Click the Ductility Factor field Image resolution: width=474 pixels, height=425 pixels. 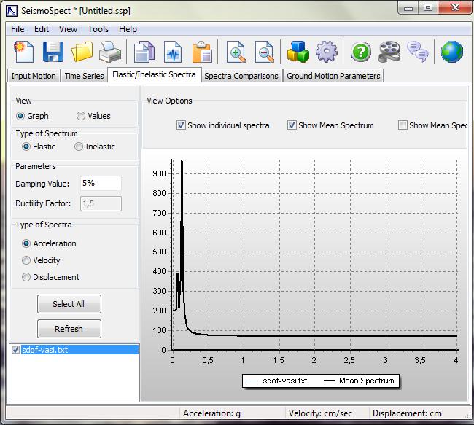tap(101, 203)
